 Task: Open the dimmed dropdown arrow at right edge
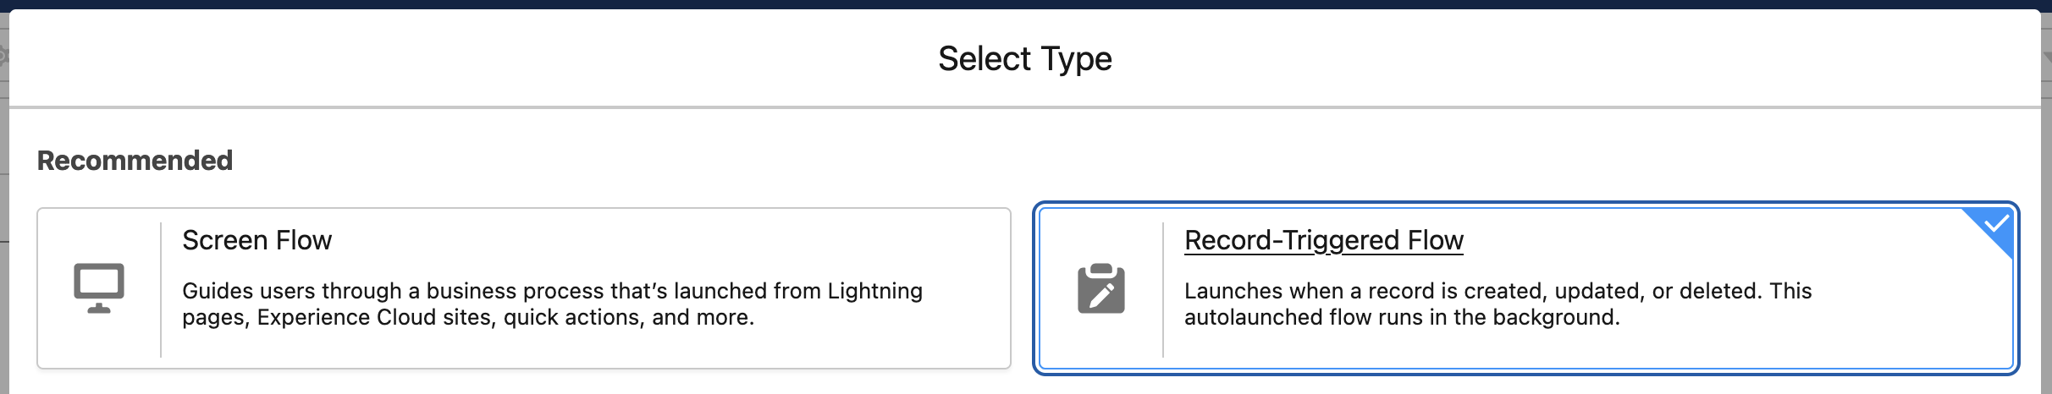[x=2047, y=57]
